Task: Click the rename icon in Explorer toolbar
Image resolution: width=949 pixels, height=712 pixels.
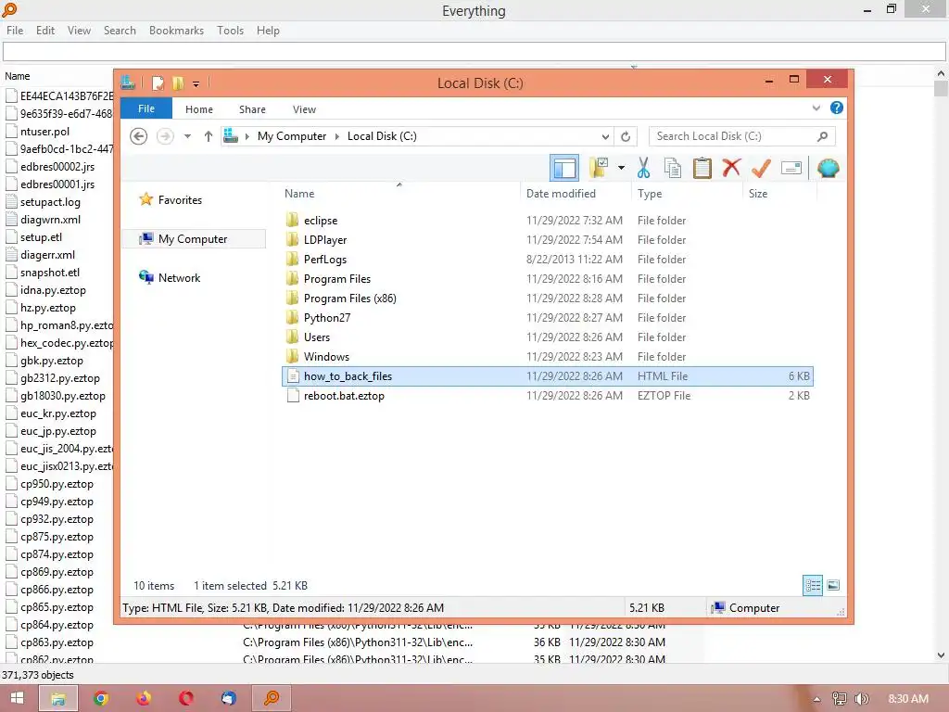Action: (x=791, y=168)
